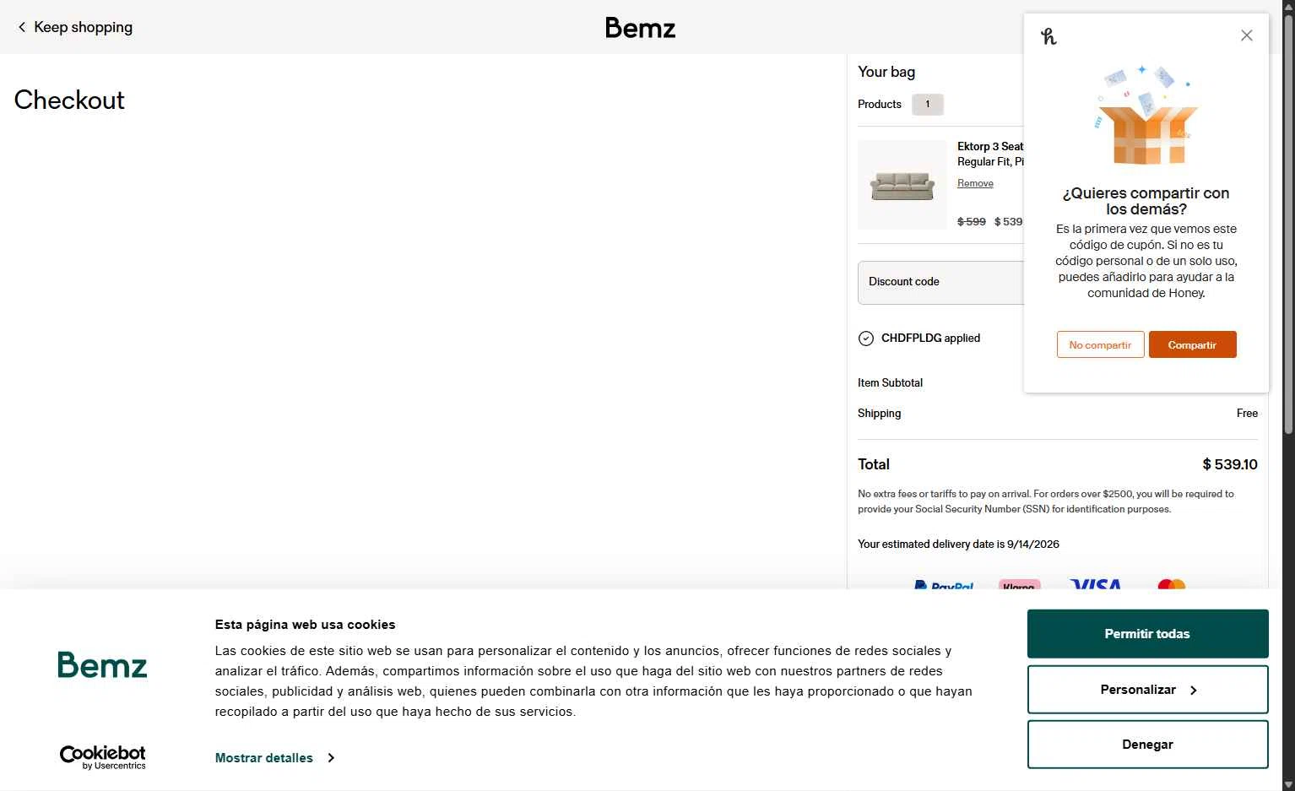Click the Mastercard payment icon

point(1171,583)
